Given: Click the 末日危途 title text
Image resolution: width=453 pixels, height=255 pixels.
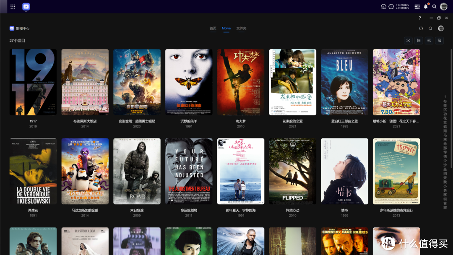Looking at the screenshot, I should [137, 210].
